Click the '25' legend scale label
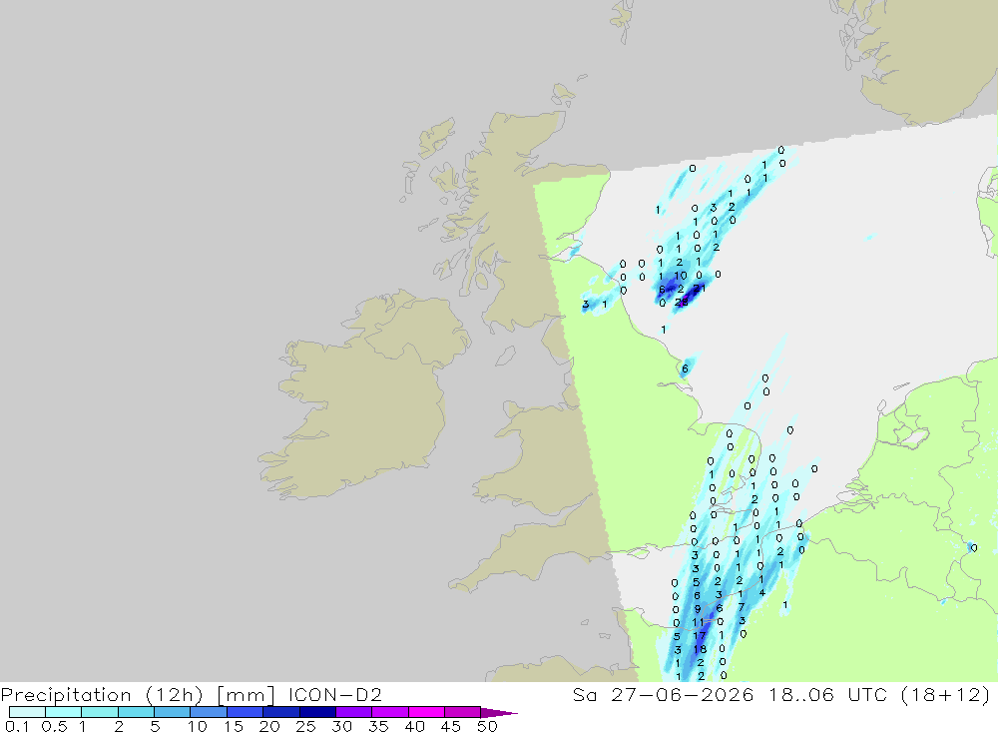 (305, 726)
